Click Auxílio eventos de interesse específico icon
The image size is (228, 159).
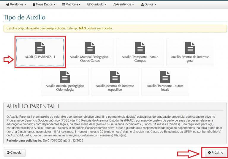click(115, 77)
